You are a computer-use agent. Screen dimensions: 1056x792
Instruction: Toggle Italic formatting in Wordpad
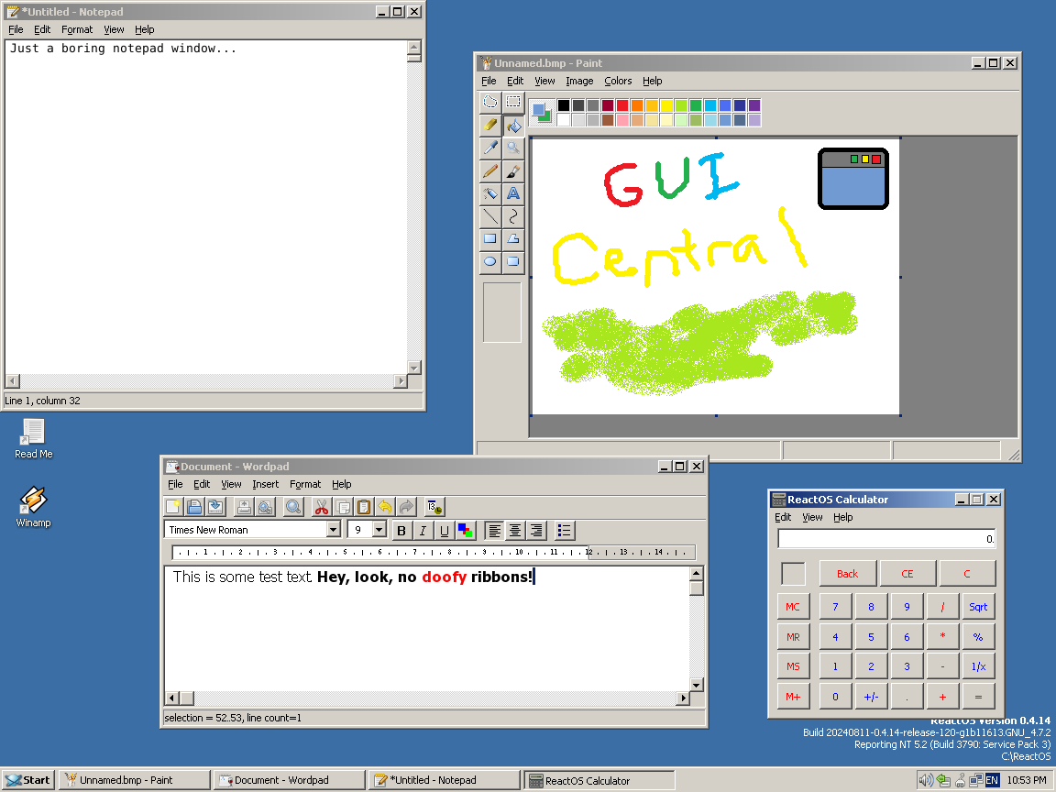click(x=423, y=531)
